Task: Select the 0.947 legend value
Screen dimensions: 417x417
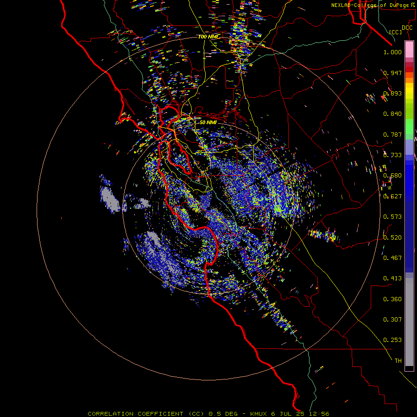Action: (x=392, y=73)
